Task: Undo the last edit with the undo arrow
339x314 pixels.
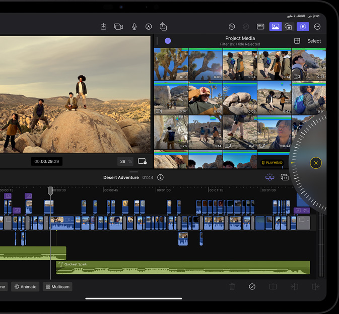Action: 232,27
